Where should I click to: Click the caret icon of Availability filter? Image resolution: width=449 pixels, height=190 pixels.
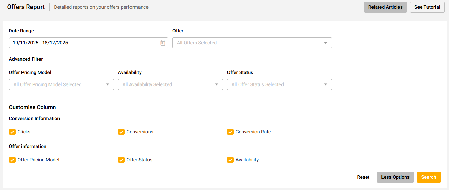216,84
